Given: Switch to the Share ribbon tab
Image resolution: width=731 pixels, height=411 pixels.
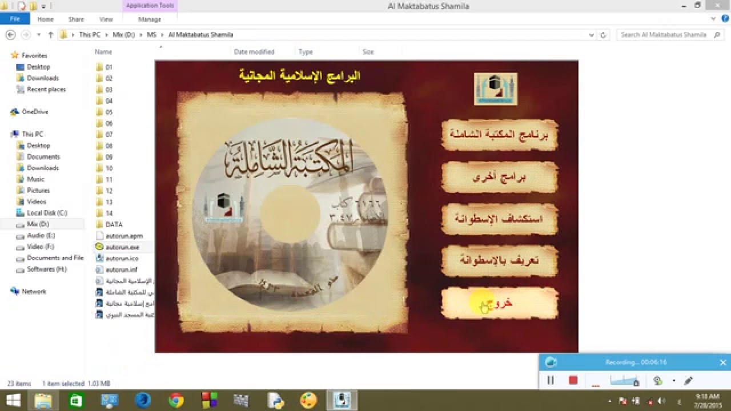Looking at the screenshot, I should 76,19.
